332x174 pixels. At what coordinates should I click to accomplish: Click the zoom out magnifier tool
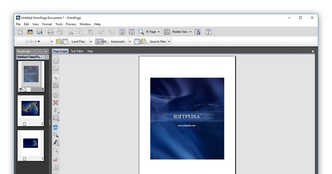click(56, 150)
